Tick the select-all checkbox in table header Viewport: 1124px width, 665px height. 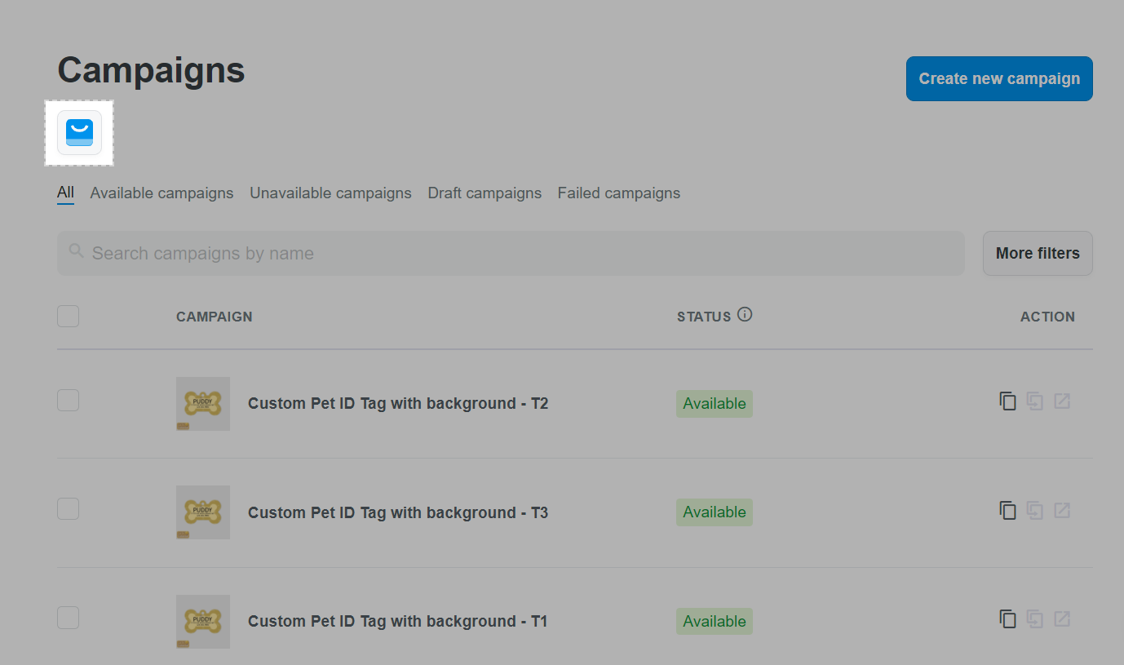tap(69, 316)
